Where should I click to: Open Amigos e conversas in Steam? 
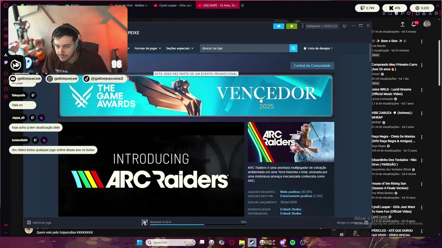352,223
